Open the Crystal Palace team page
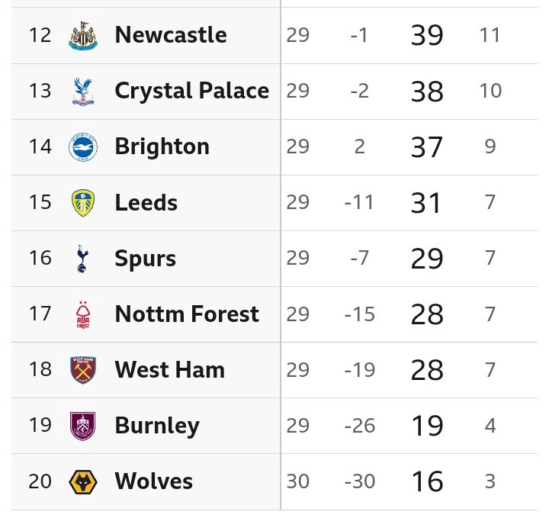 point(191,91)
